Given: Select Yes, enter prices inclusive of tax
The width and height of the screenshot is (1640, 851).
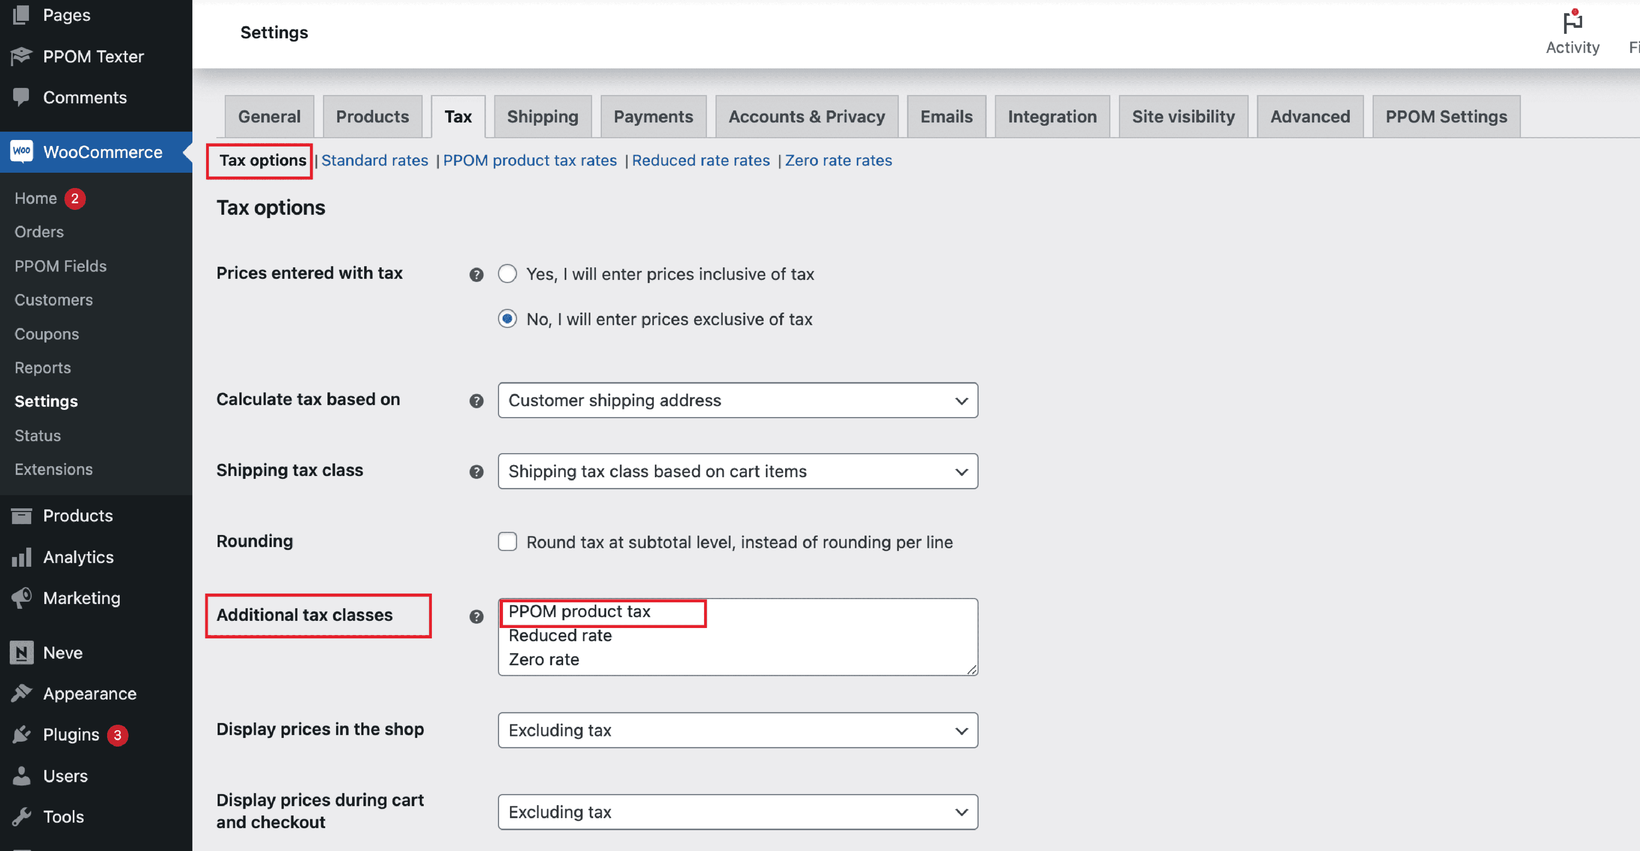Looking at the screenshot, I should (507, 274).
